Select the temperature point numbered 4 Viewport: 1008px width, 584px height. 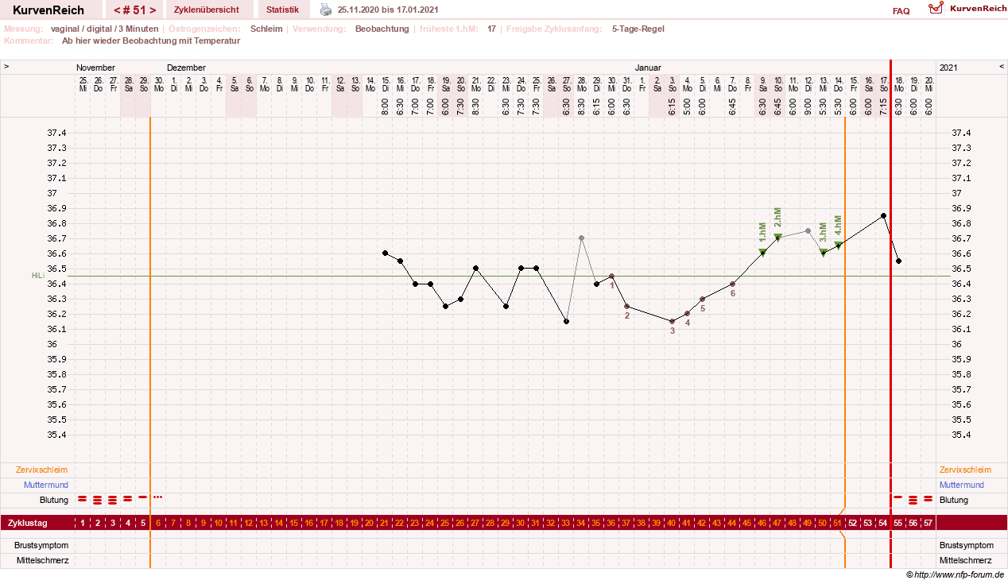click(687, 314)
